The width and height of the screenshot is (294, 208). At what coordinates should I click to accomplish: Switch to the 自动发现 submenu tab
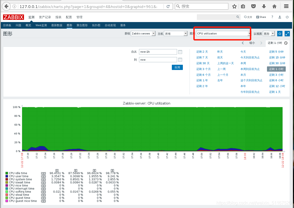pos(110,25)
